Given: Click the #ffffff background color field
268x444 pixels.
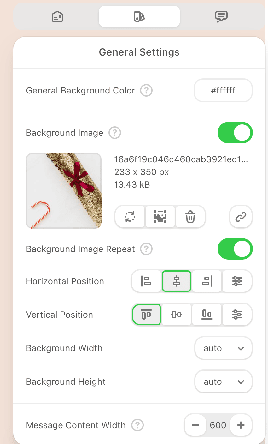Looking at the screenshot, I should click(x=223, y=91).
